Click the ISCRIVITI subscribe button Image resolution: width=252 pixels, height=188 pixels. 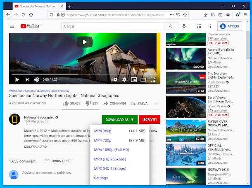[x=150, y=120]
